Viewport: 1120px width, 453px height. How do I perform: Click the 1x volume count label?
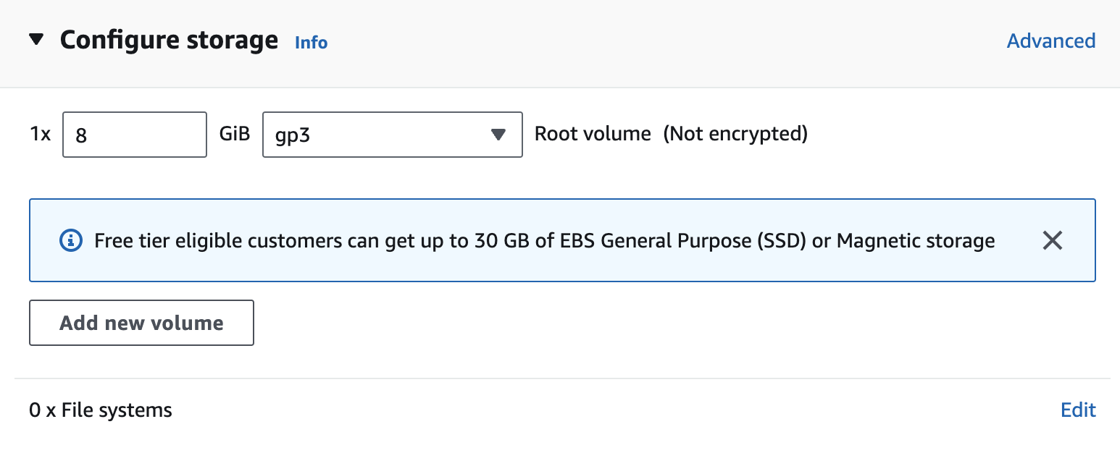40,134
